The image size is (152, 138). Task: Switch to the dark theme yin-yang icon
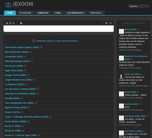tap(18, 23)
